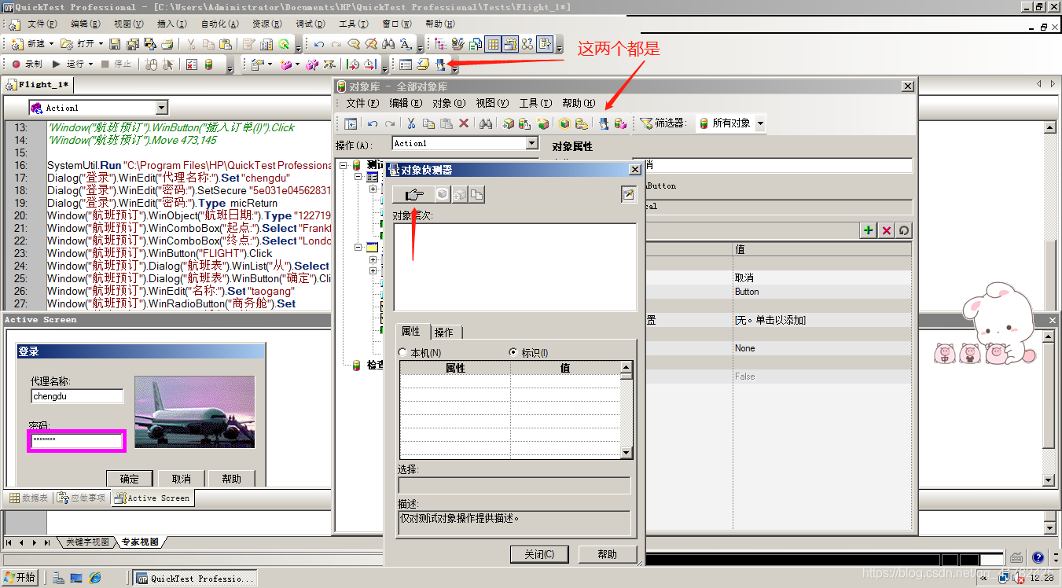The image size is (1062, 588).
Task: Click the binoculars icon in Object Repository toolbar
Action: click(486, 123)
